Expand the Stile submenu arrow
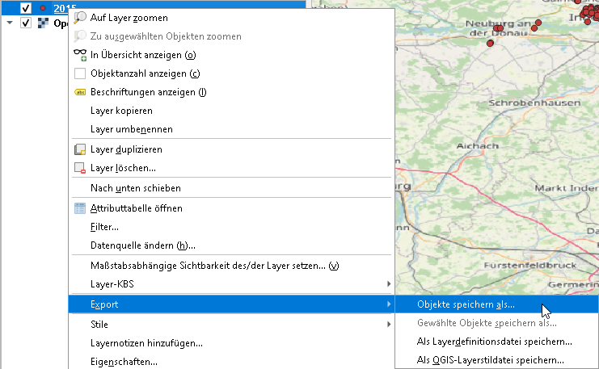 (x=389, y=324)
